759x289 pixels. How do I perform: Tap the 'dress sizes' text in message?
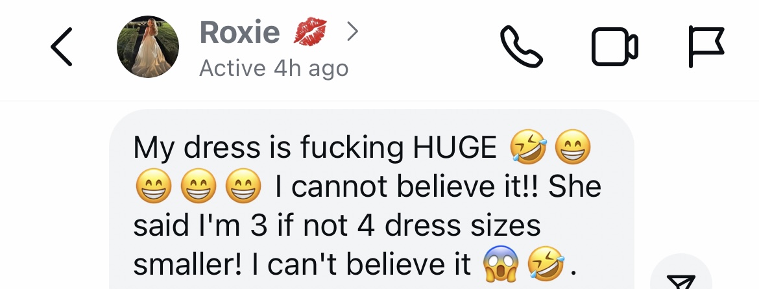pos(463,226)
